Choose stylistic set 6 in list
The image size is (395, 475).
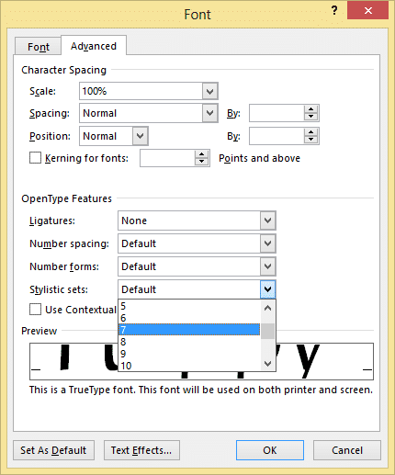click(x=189, y=318)
